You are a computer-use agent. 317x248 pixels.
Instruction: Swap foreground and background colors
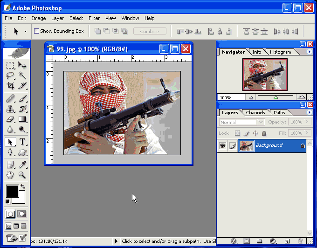[x=22, y=186]
